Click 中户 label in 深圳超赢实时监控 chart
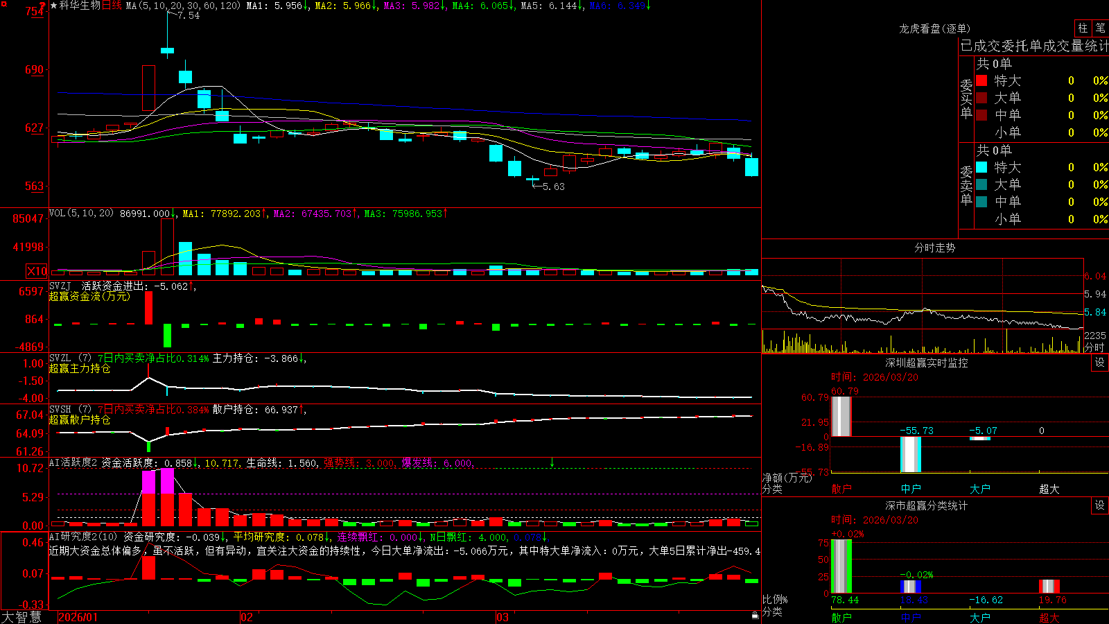This screenshot has width=1109, height=624. pos(911,489)
